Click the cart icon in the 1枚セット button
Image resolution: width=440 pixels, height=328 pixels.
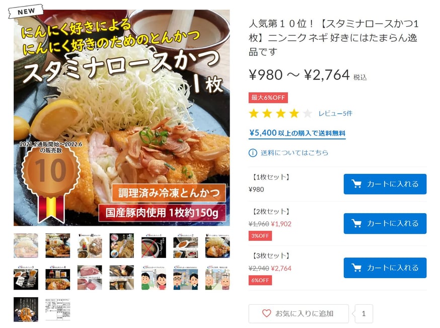tap(356, 184)
